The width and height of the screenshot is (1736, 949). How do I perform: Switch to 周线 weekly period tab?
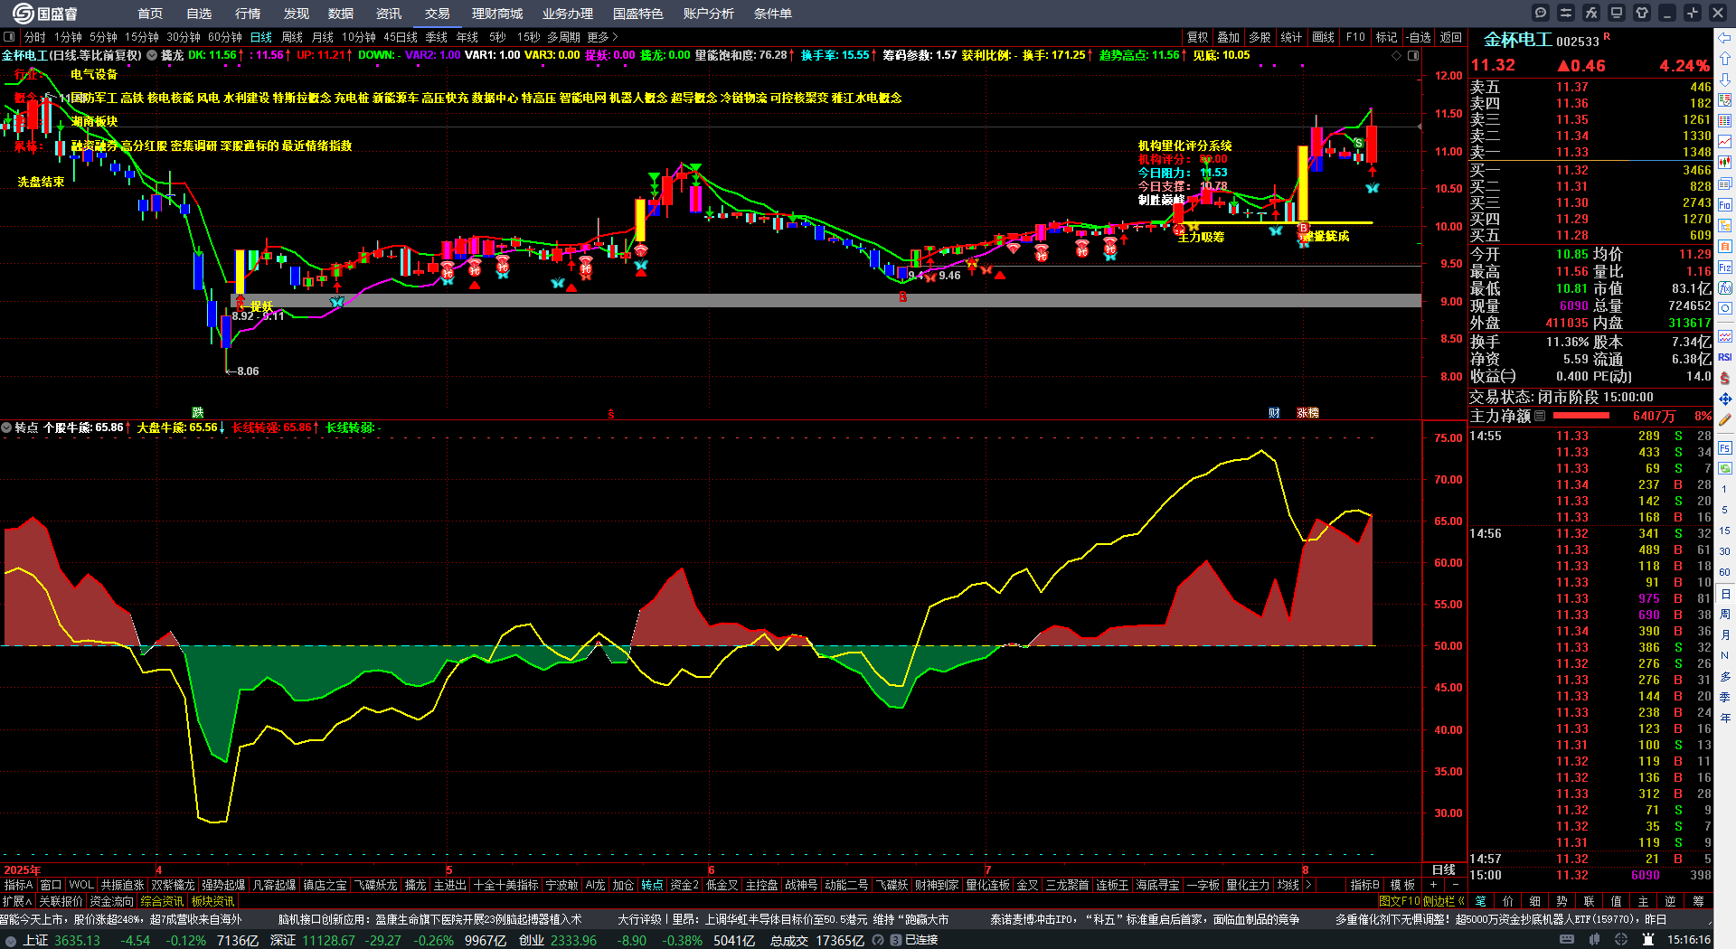pyautogui.click(x=292, y=37)
